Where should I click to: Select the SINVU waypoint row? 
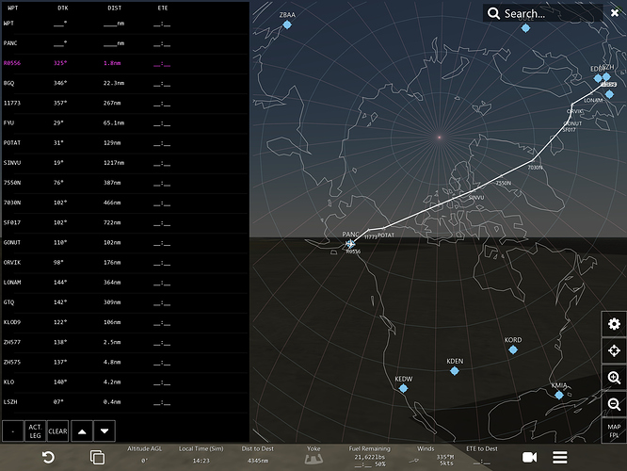pos(125,163)
